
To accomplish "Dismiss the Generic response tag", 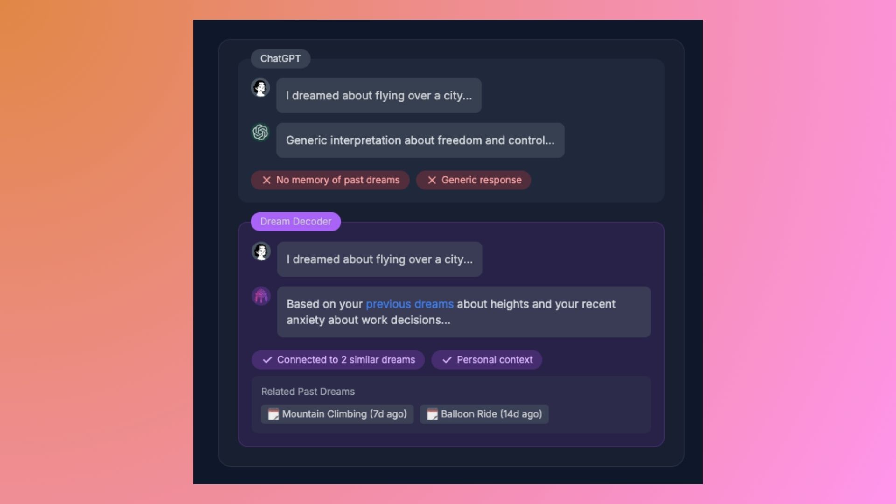I will point(431,180).
